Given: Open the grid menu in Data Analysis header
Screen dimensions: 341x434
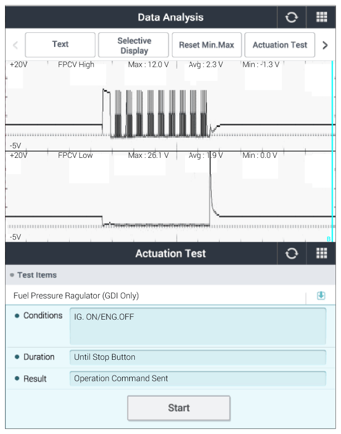Looking at the screenshot, I should tap(321, 17).
